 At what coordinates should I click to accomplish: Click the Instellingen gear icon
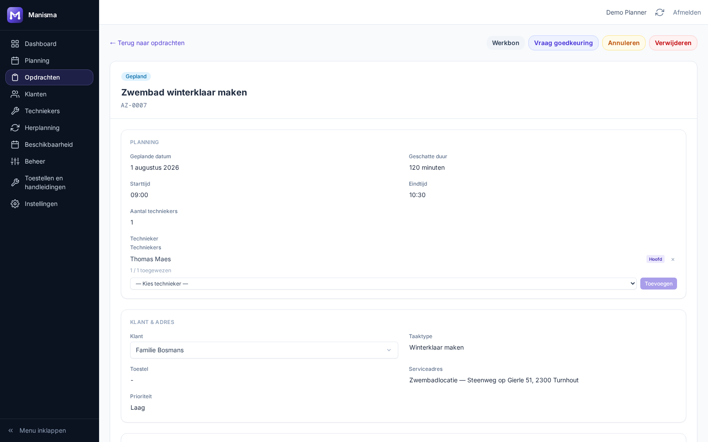(x=15, y=204)
